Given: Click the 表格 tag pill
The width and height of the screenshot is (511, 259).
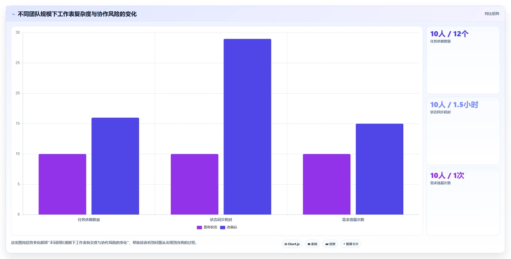Looking at the screenshot, I should click(x=312, y=244).
